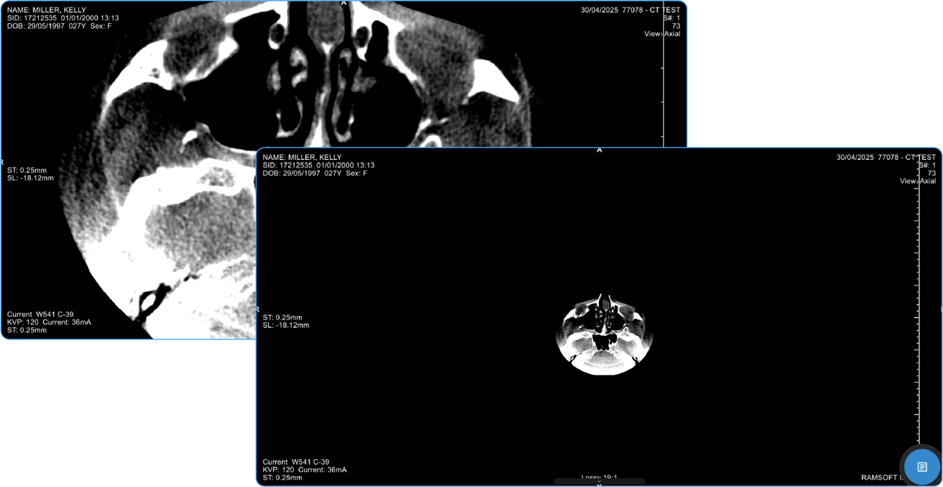Viewport: 943px width, 487px height.
Task: Click the SL: -18.12mm text in front viewport
Action: pyautogui.click(x=286, y=325)
